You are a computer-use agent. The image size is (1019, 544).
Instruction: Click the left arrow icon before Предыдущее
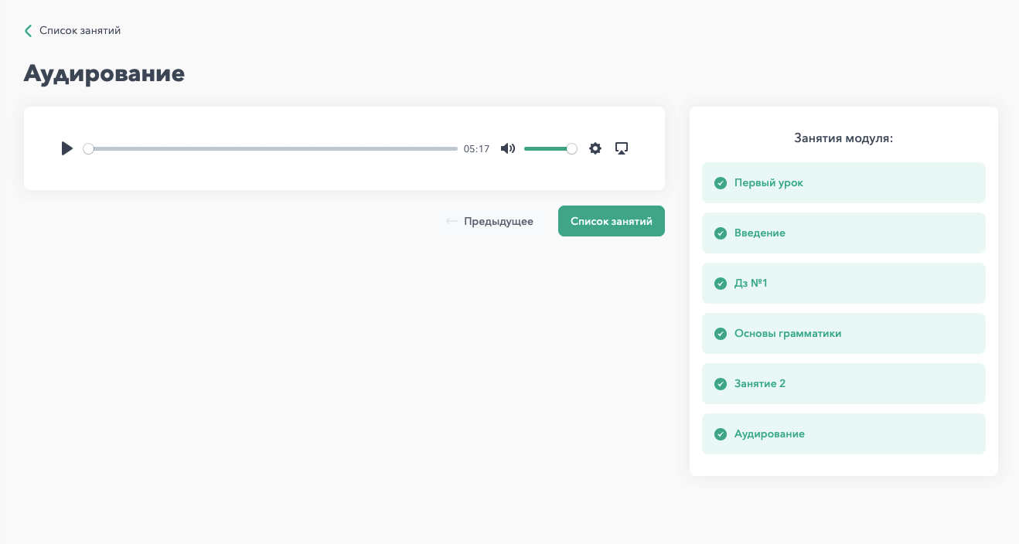point(452,222)
